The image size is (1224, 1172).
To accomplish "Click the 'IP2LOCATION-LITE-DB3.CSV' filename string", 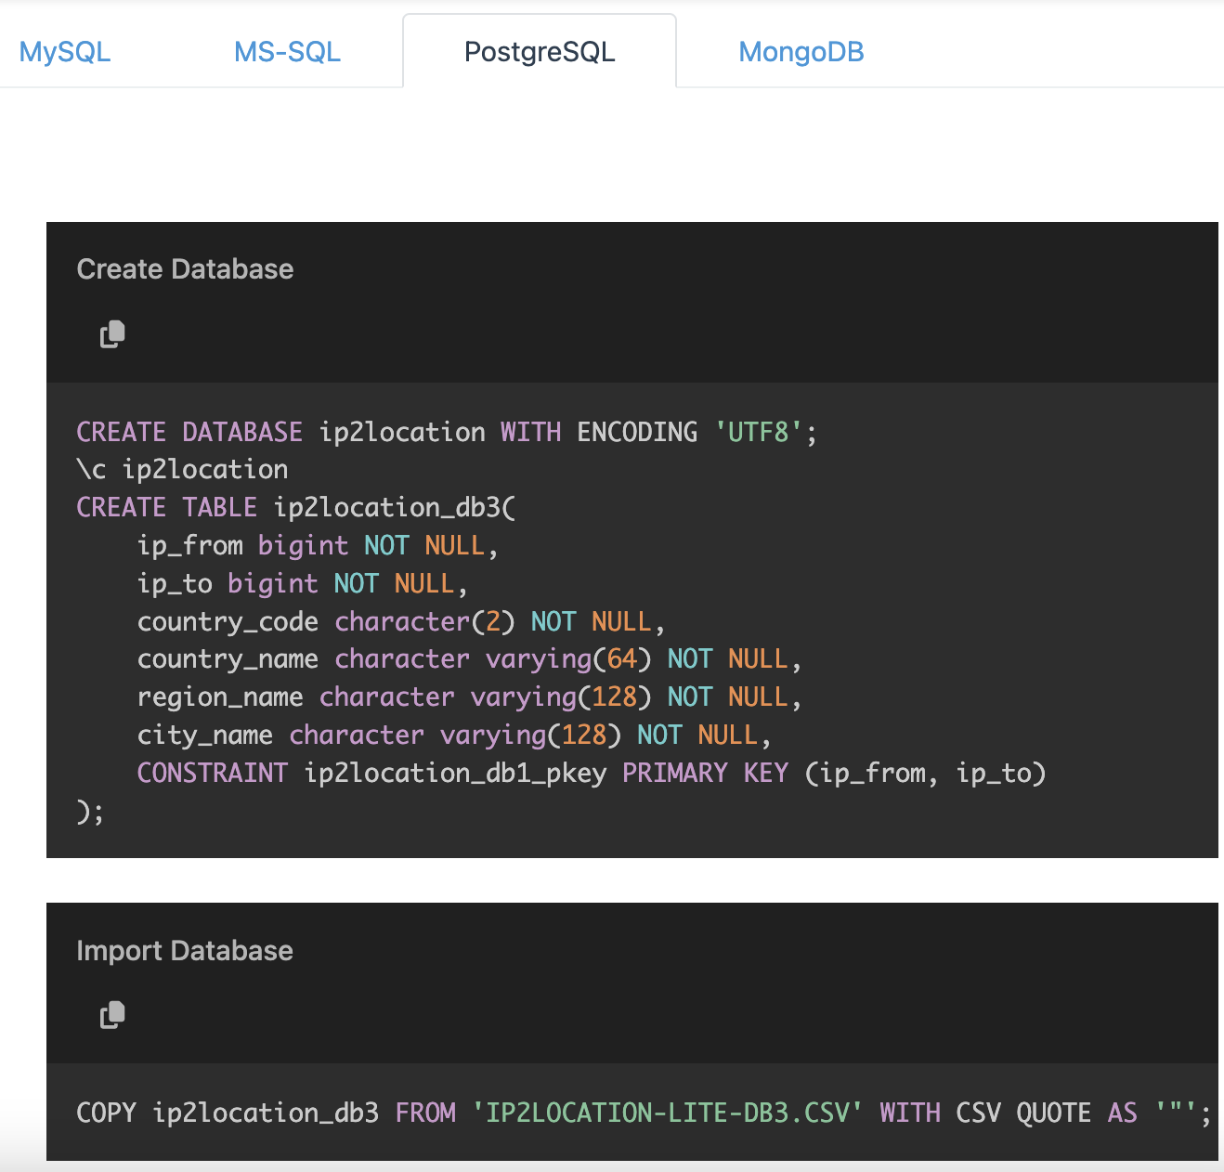I will coord(667,1113).
